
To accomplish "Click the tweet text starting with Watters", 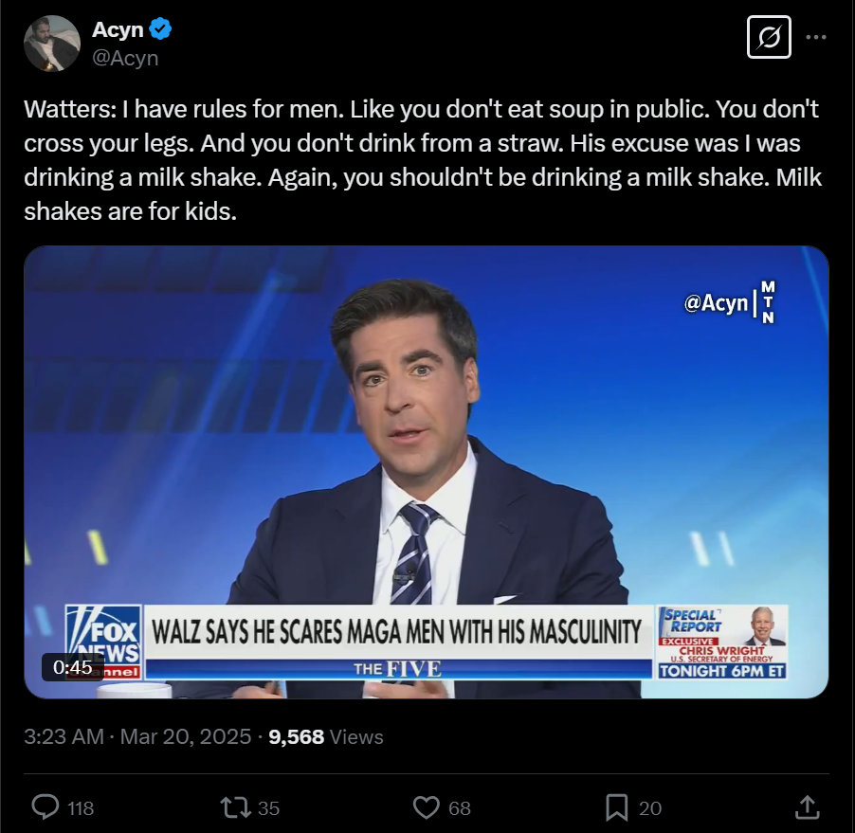I will point(423,160).
